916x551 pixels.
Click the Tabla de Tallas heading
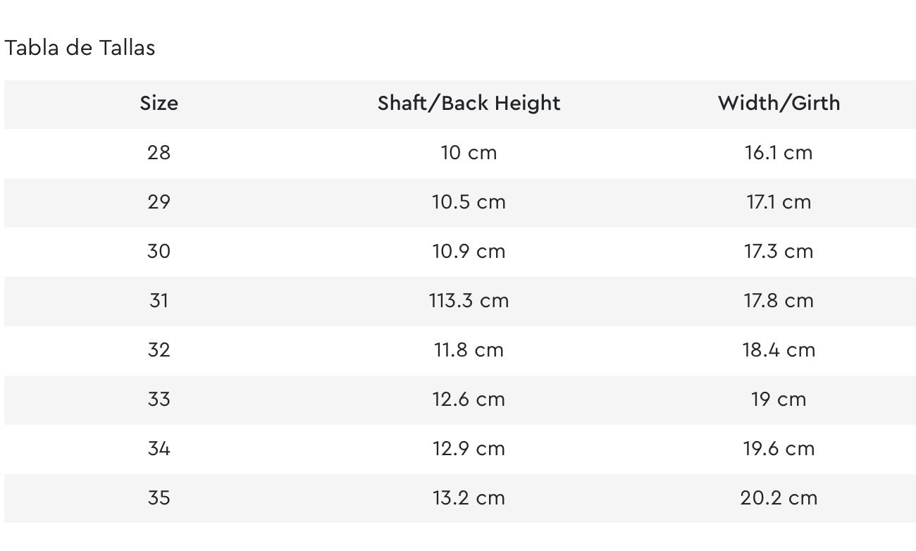tap(80, 48)
